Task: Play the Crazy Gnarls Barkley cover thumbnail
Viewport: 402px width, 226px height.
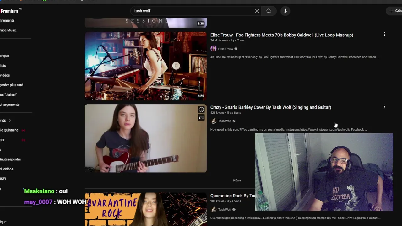Action: [146, 138]
